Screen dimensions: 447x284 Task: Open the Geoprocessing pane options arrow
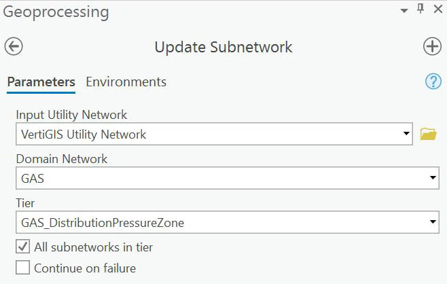point(404,10)
